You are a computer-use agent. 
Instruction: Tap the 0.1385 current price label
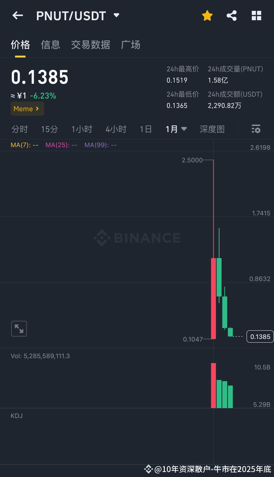tap(260, 337)
